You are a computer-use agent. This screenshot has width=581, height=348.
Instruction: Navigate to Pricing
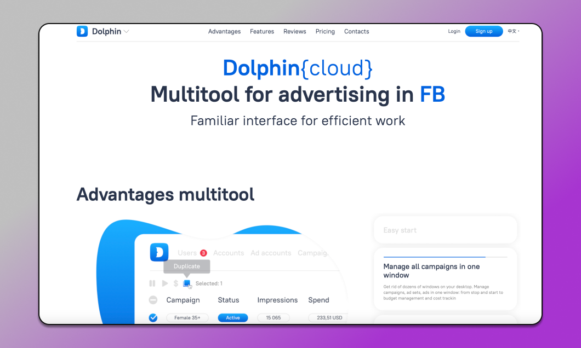coord(325,31)
